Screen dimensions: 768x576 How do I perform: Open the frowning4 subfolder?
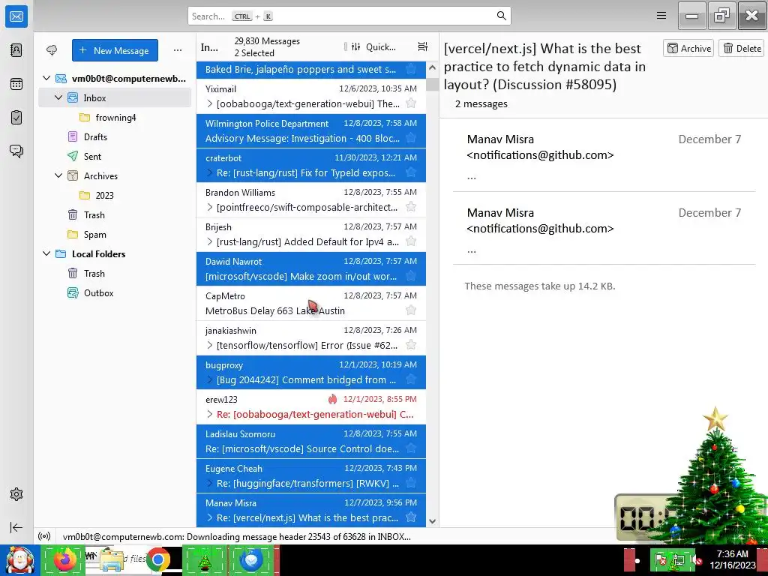[115, 117]
